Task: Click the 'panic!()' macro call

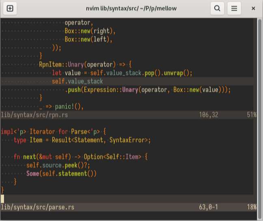Action: tap(68, 107)
